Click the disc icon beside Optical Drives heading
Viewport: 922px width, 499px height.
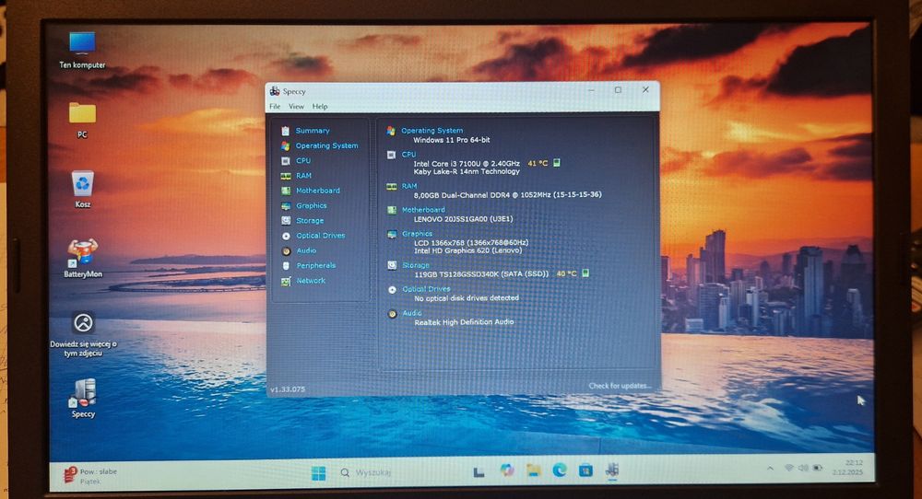click(x=392, y=289)
